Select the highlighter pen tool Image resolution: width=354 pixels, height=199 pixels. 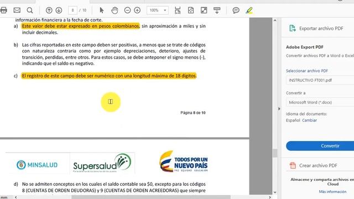pos(249,10)
